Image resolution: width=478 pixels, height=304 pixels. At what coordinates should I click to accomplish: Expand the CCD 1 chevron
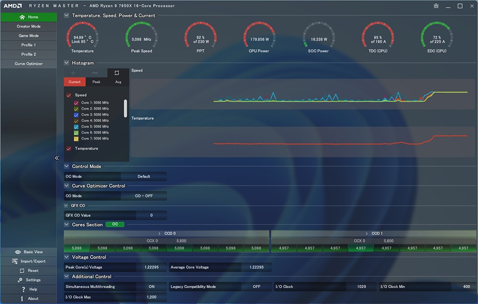367,233
